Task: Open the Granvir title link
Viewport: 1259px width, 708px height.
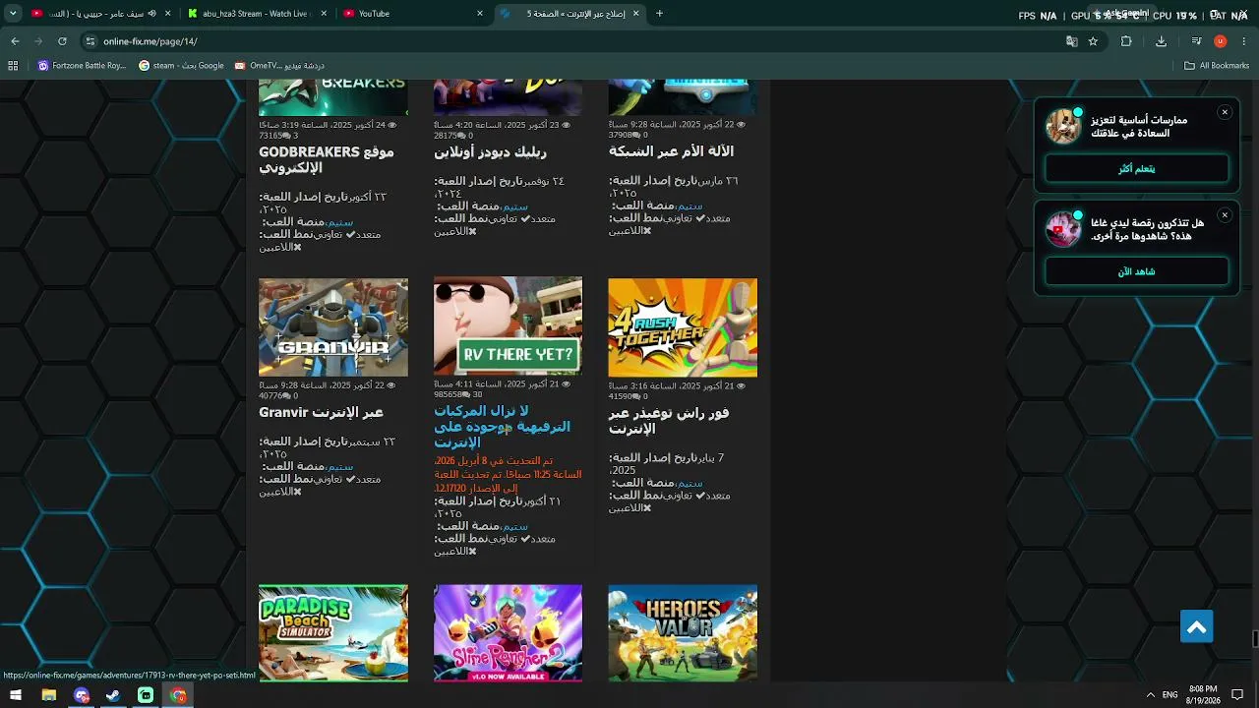Action: [321, 412]
